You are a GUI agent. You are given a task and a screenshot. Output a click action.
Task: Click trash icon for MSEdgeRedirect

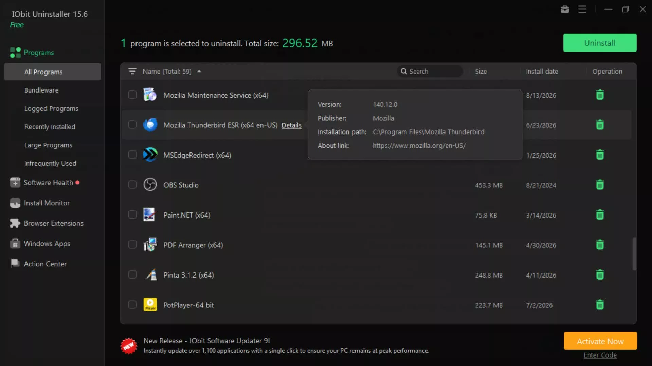(600, 155)
